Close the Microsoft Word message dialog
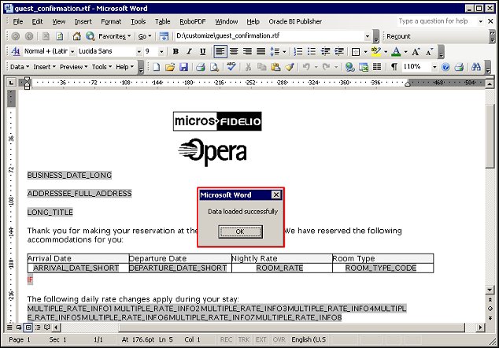This screenshot has width=499, height=348. 275,194
